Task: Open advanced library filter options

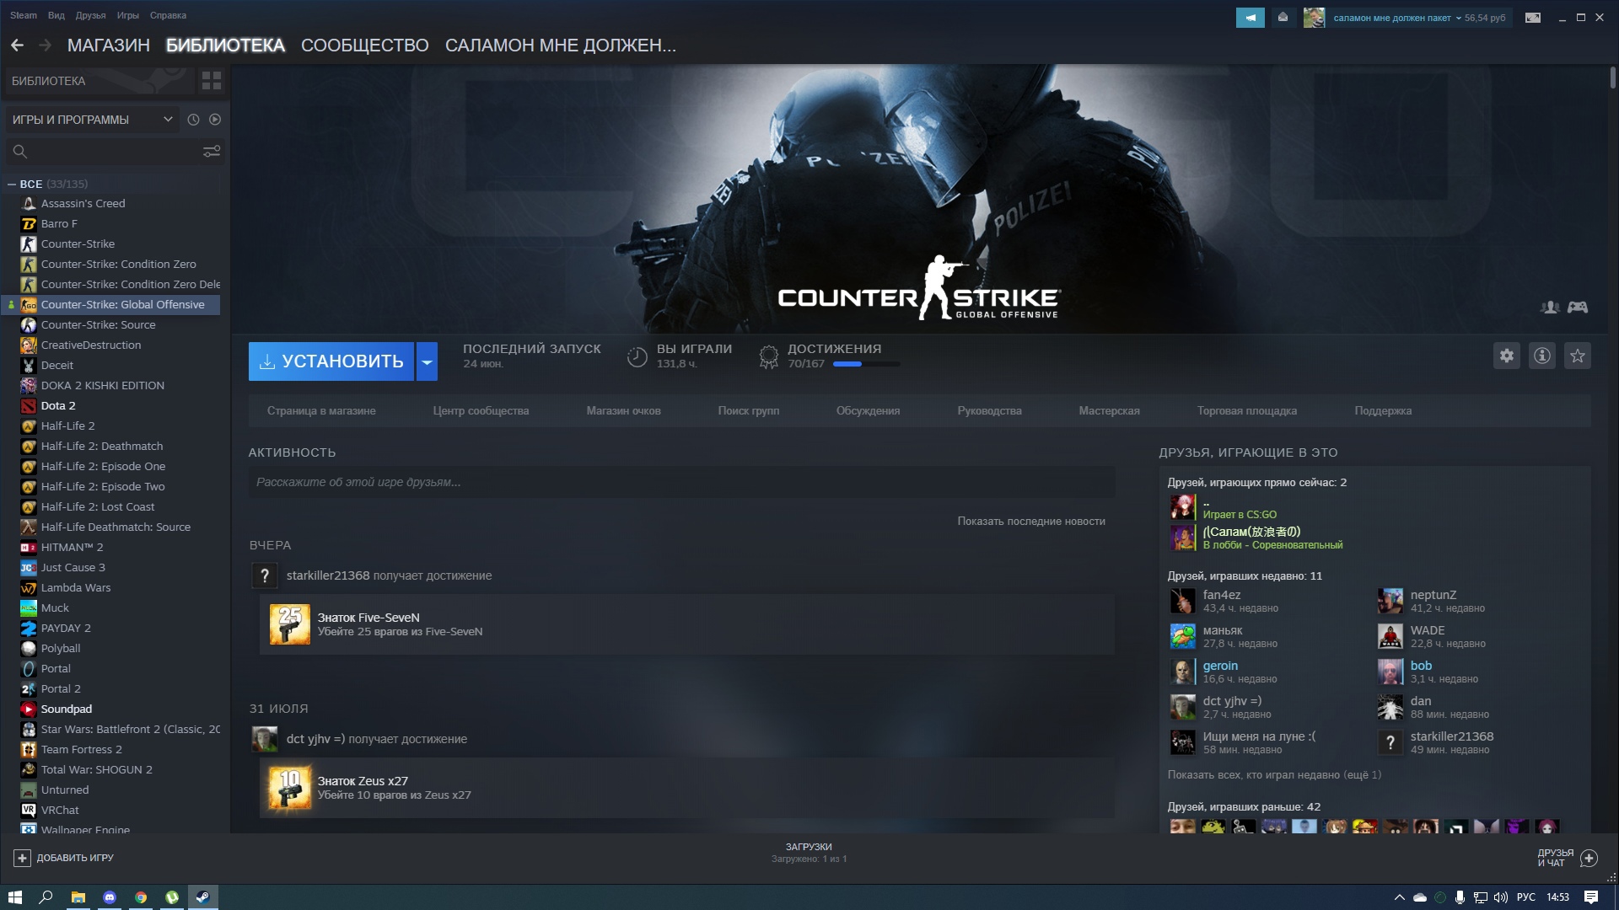Action: (x=212, y=152)
